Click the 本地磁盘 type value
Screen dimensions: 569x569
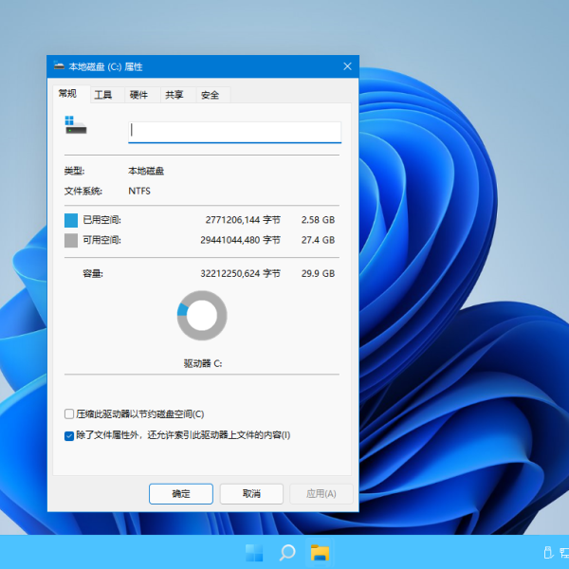click(146, 171)
